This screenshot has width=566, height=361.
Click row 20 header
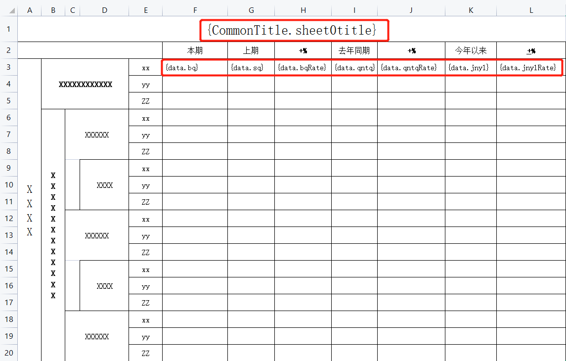[9, 353]
